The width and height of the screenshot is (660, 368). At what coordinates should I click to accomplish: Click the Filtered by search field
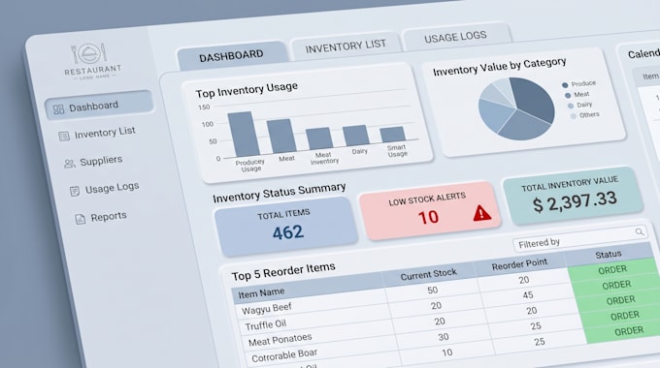pyautogui.click(x=580, y=237)
